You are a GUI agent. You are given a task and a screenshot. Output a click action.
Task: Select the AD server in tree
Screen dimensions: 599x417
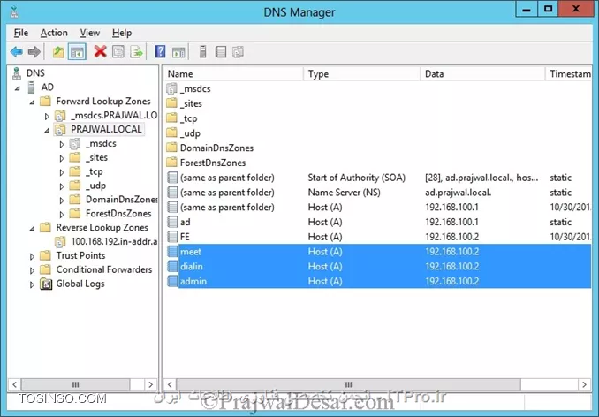(48, 87)
